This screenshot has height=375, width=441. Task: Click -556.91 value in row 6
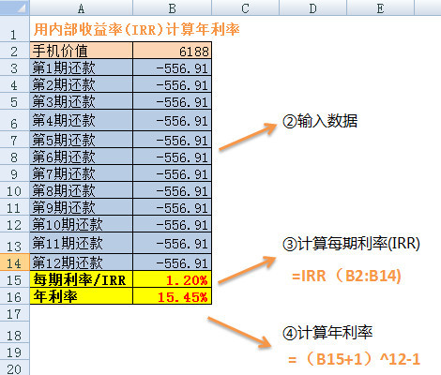click(x=173, y=120)
